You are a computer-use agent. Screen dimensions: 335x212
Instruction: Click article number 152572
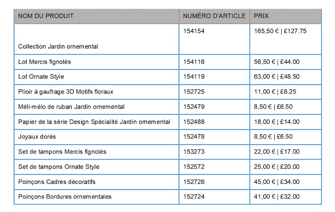(x=194, y=167)
